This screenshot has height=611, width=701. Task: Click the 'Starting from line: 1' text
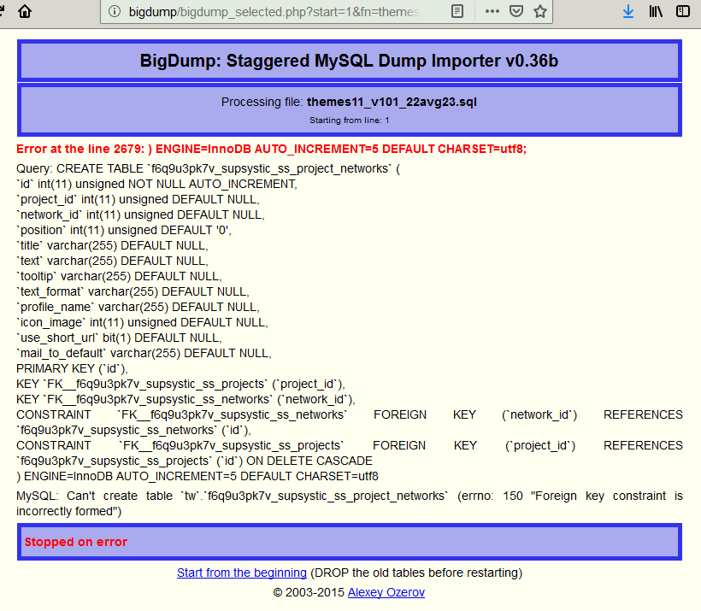[349, 120]
